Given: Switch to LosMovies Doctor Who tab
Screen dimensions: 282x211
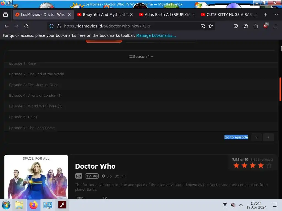Looking at the screenshot, I should point(43,15).
